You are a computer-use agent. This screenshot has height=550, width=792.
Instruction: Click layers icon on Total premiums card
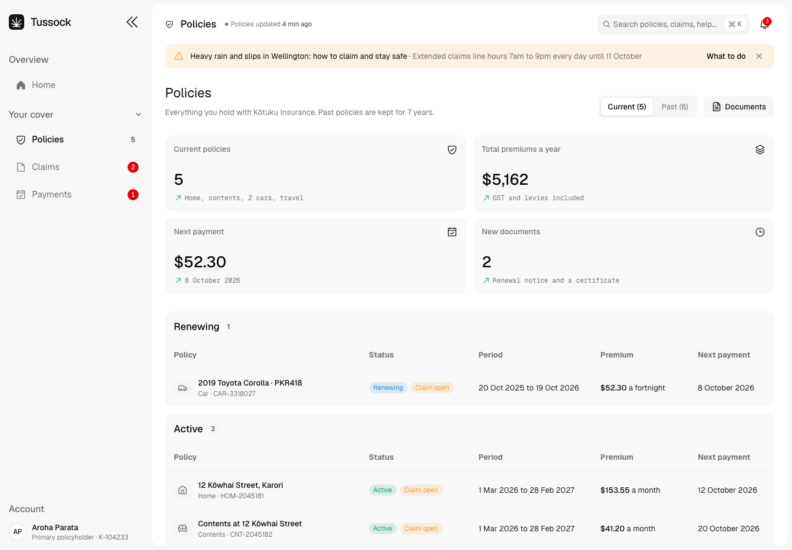coord(760,150)
